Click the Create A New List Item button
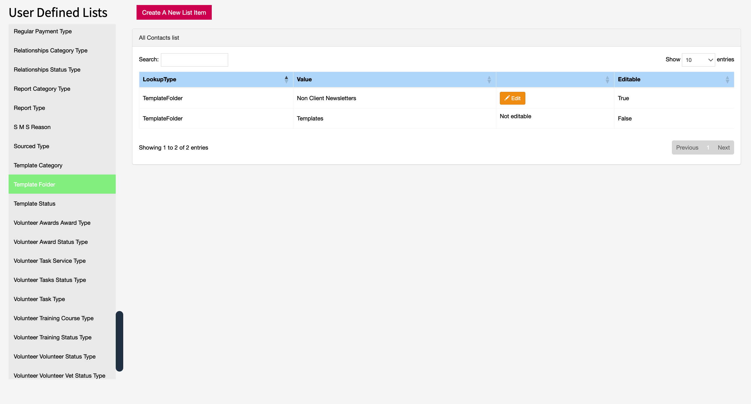751x404 pixels. (174, 12)
